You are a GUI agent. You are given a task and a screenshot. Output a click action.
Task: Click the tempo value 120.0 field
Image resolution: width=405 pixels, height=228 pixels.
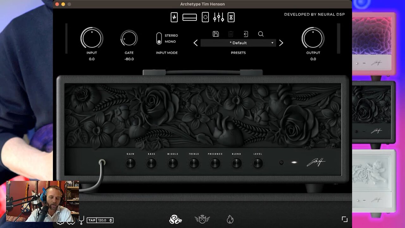102,220
